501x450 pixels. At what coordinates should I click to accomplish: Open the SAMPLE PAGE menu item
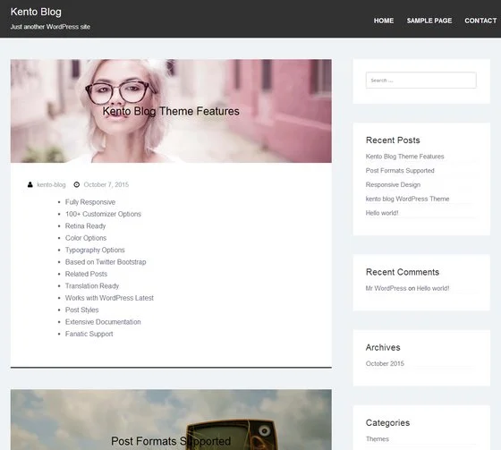click(429, 21)
